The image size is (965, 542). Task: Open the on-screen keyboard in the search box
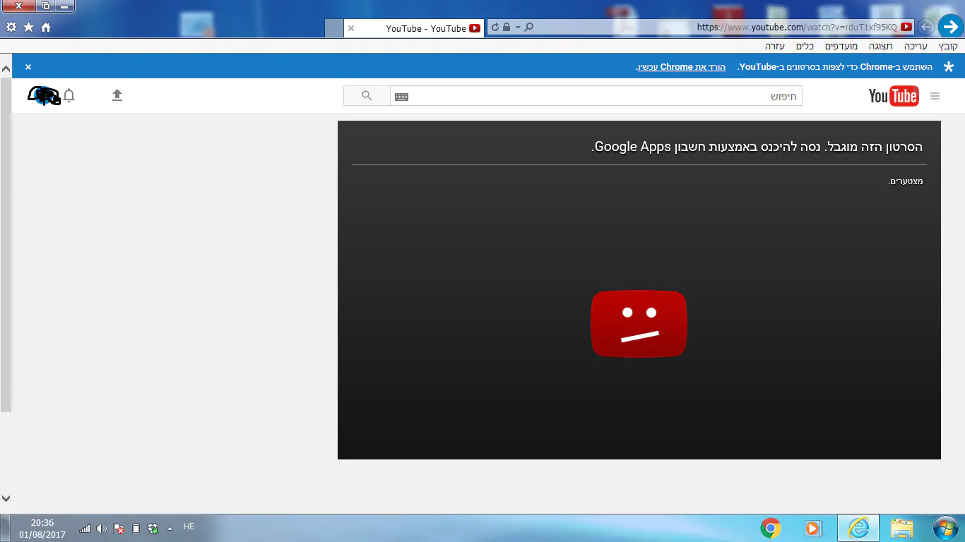[401, 96]
